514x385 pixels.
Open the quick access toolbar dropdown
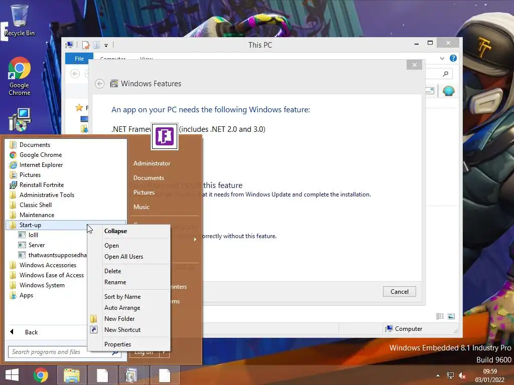(106, 46)
